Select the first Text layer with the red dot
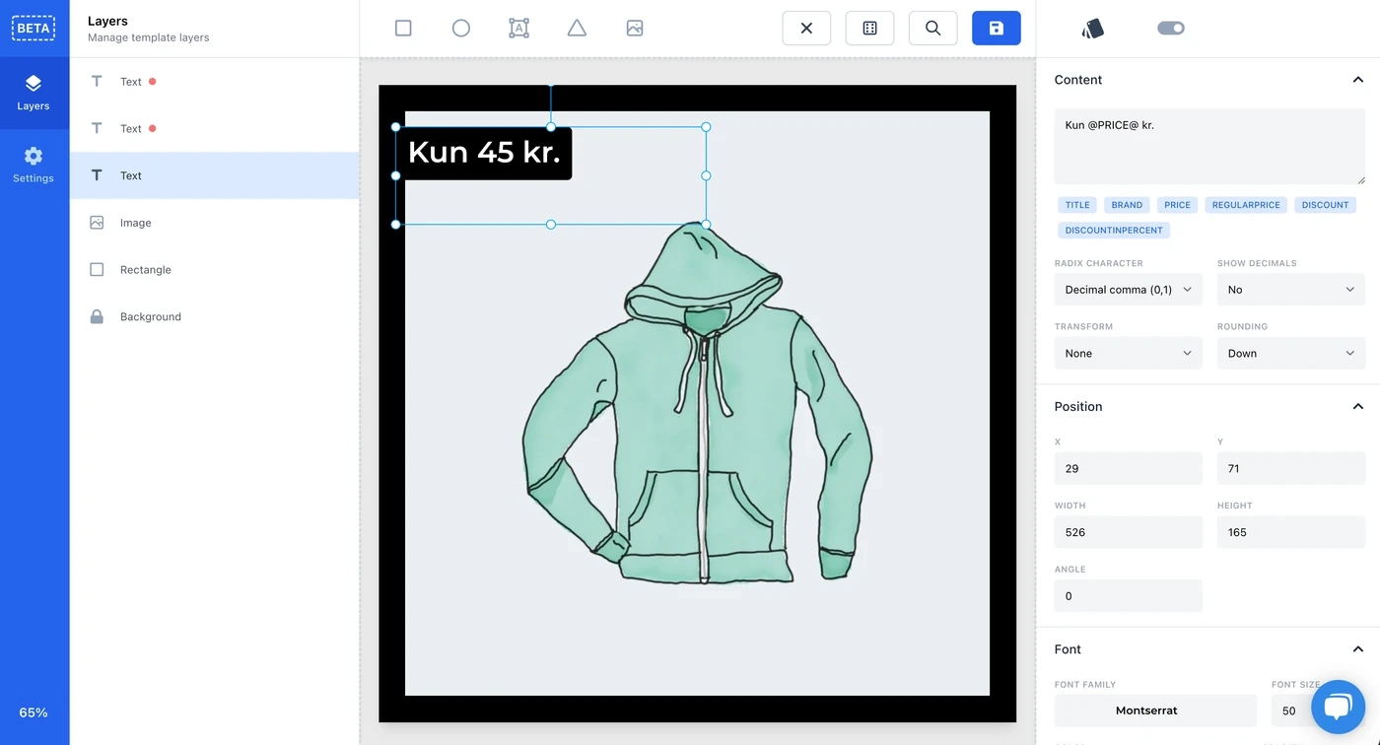Screen dimensions: 1380x745 point(214,82)
